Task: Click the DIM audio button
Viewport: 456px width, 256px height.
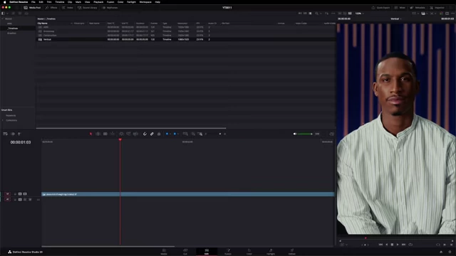Action: pos(317,134)
